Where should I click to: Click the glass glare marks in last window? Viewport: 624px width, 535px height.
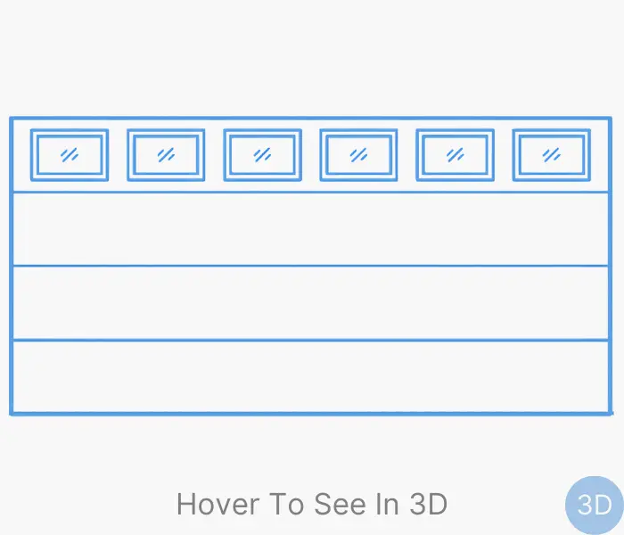(x=551, y=155)
